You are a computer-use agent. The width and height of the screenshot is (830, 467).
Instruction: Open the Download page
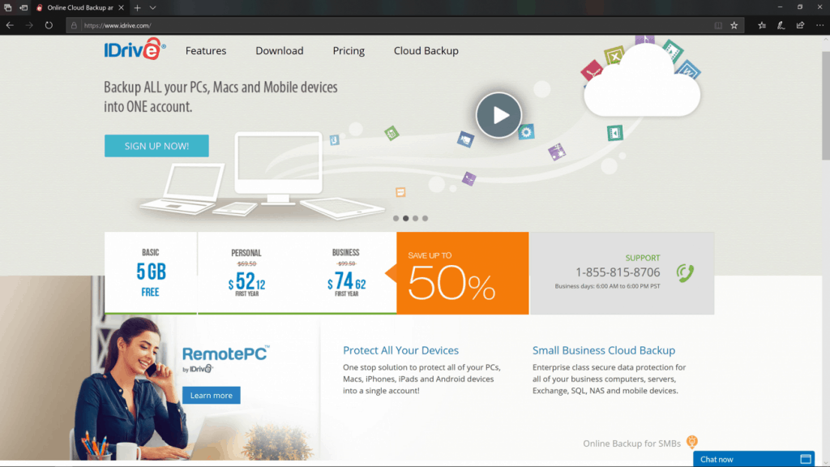280,51
